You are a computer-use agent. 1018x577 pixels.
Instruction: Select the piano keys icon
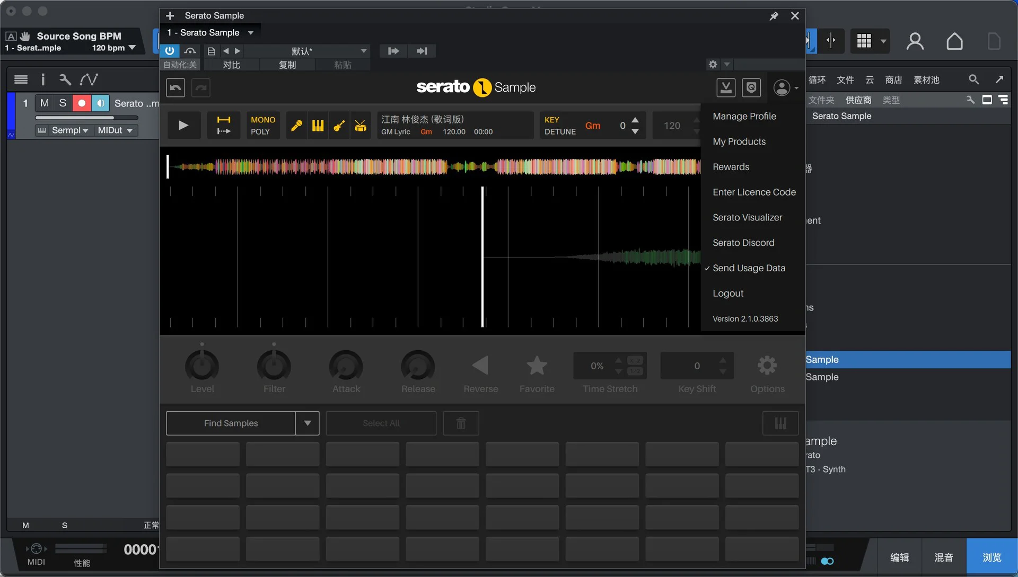318,126
